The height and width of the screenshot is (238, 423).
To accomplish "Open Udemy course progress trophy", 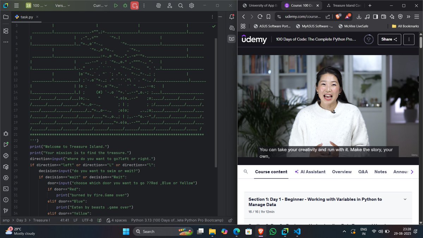I will (x=368, y=39).
